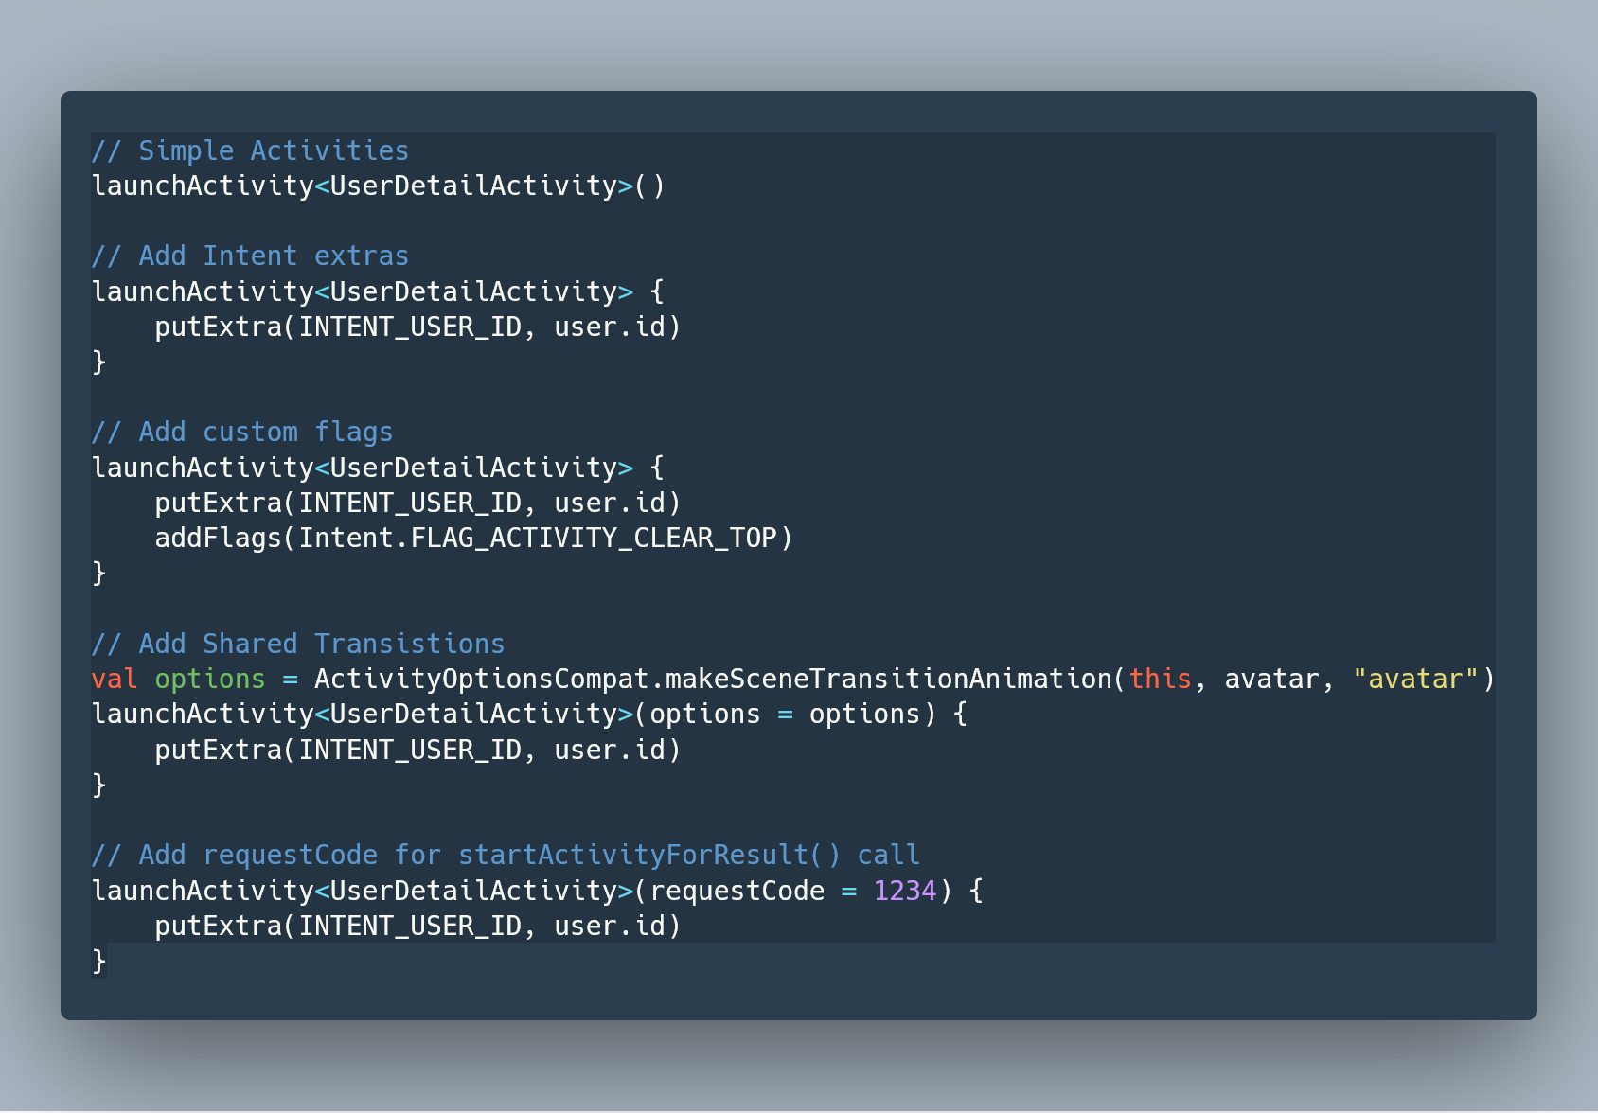Click the startActivityForResult() comment line

[x=506, y=855]
